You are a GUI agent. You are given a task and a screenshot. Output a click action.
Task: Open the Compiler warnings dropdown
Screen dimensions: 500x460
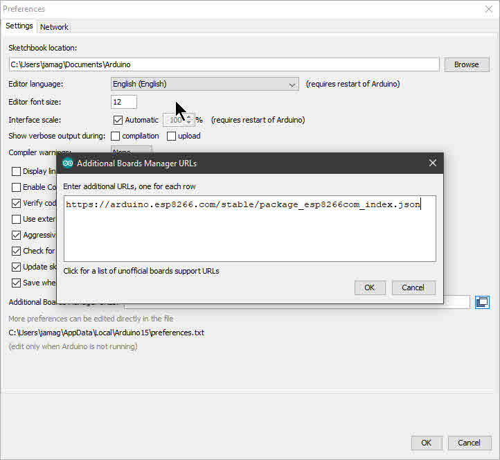[132, 150]
